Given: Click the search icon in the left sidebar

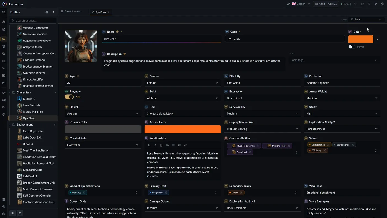Looking at the screenshot, I should tap(4, 12).
